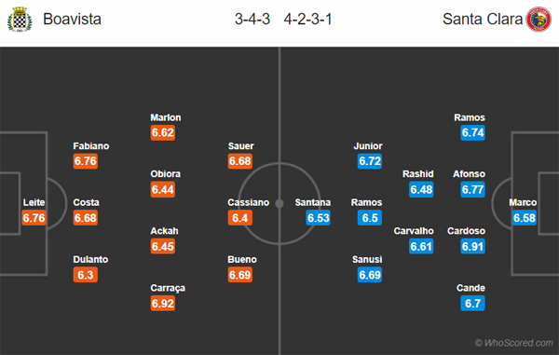
Task: Select Leite's 6.76 rating badge
Action: point(34,218)
